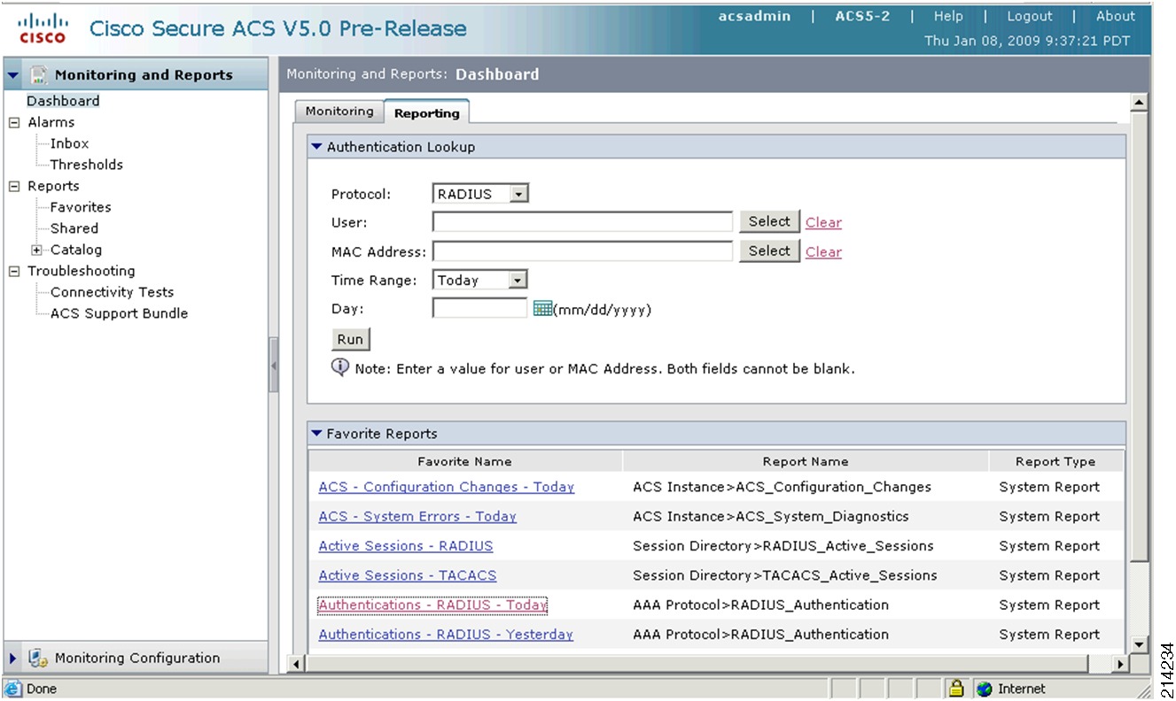
Task: Click the vertical scrollbar up arrow
Action: pyautogui.click(x=1140, y=104)
